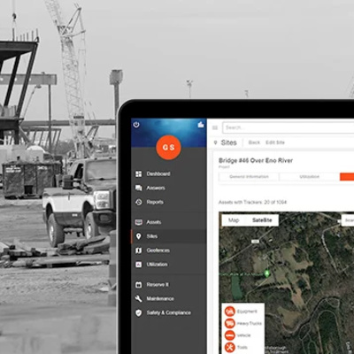Image resolution: width=354 pixels, height=354 pixels.
Task: Click the pin icon beside Sites heading
Action: coord(216,142)
